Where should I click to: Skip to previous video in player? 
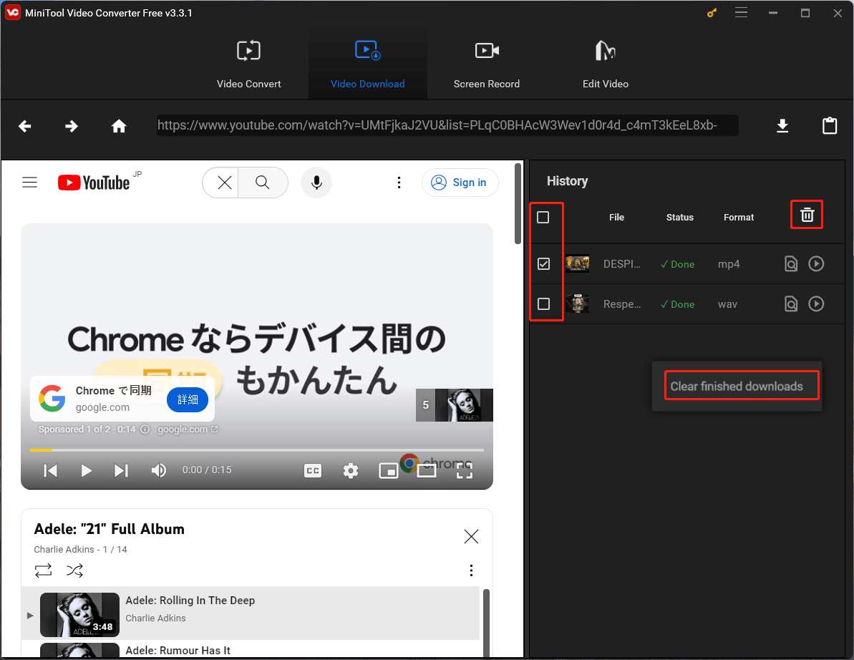point(51,470)
